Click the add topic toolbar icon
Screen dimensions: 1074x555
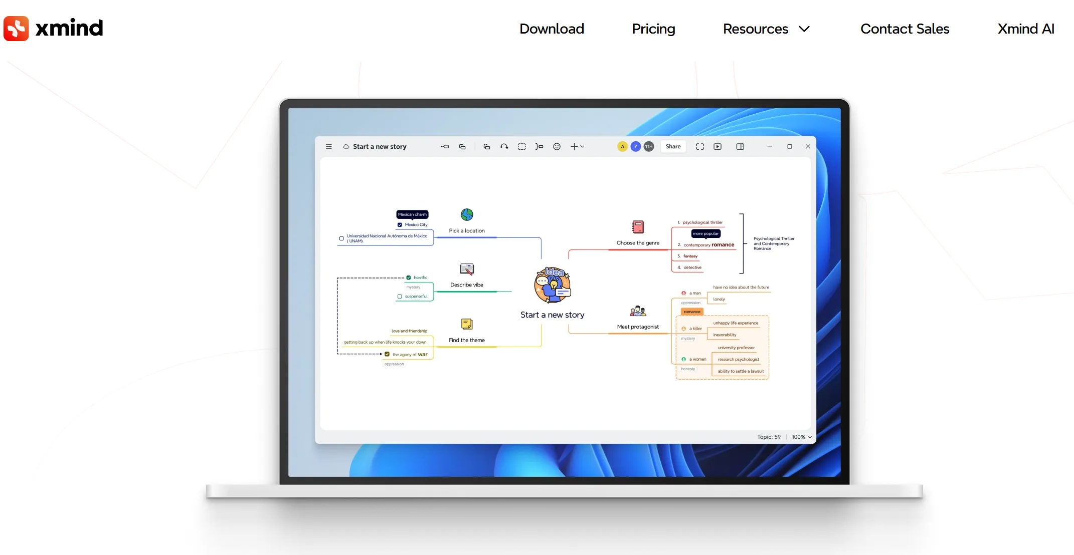(x=445, y=147)
